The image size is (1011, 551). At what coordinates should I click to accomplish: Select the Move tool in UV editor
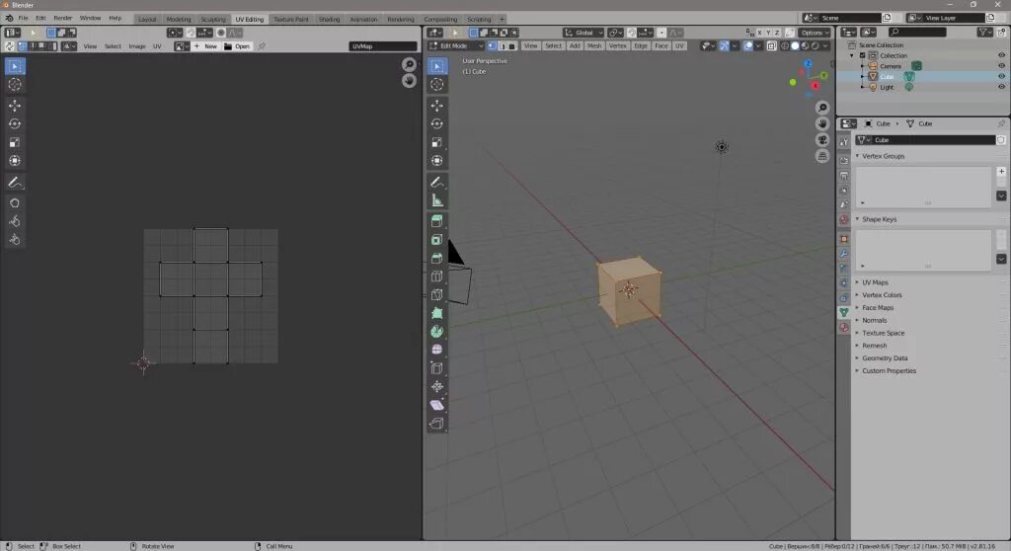click(x=15, y=106)
